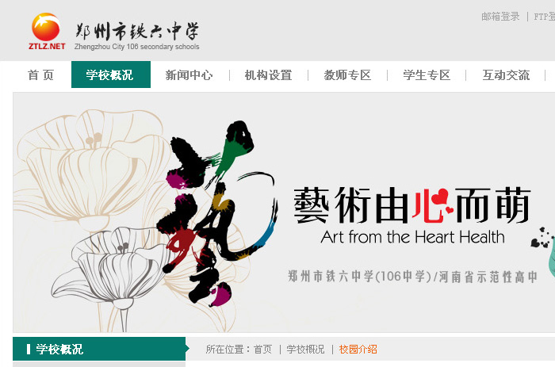555x367 pixels.
Task: Click the 首页 breadcrumb link
Action: pos(262,350)
